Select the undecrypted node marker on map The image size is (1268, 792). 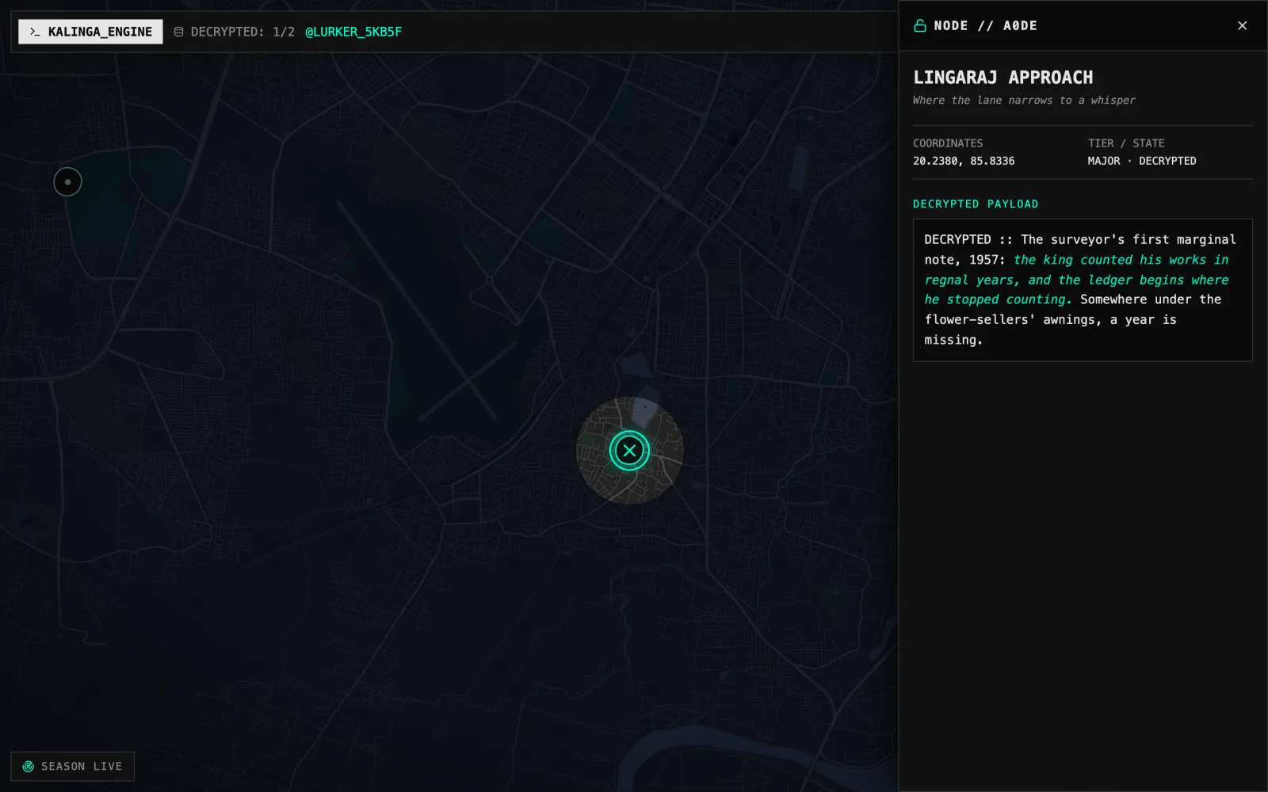67,182
